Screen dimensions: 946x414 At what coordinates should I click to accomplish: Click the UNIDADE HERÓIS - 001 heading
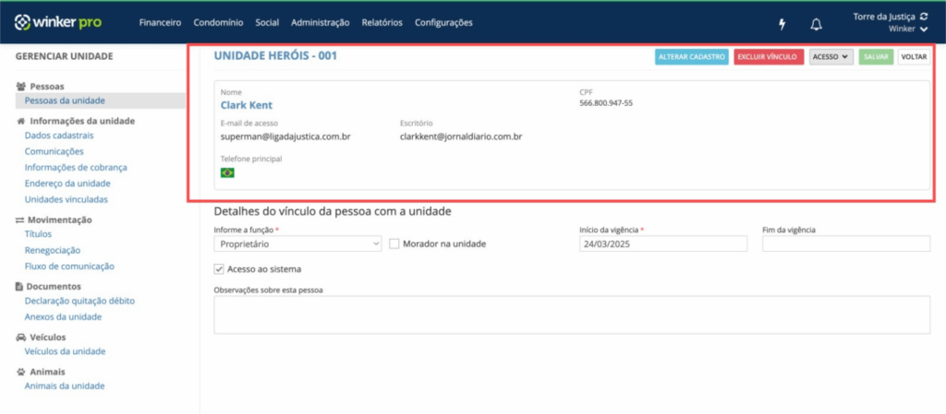coord(275,56)
